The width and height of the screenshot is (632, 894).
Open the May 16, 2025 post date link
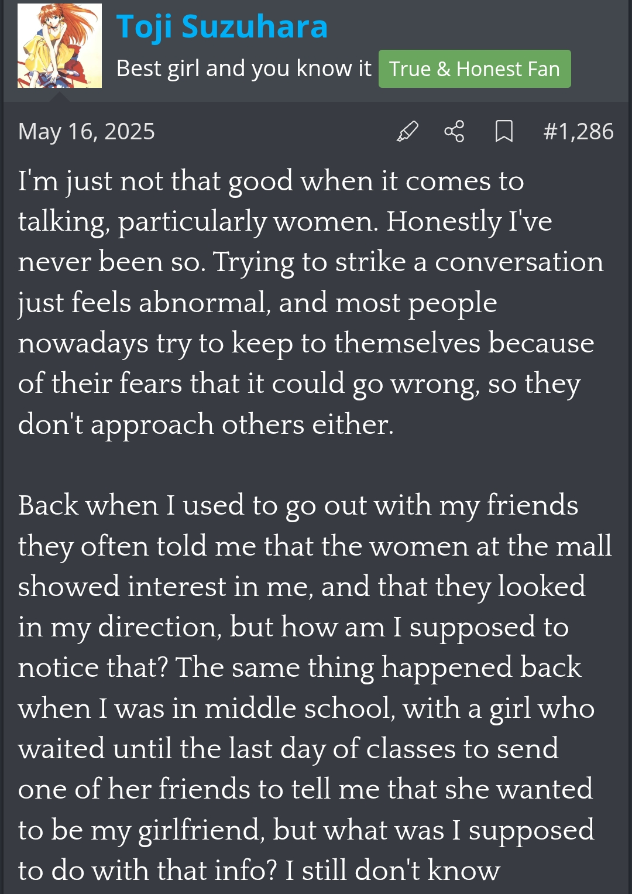point(87,131)
